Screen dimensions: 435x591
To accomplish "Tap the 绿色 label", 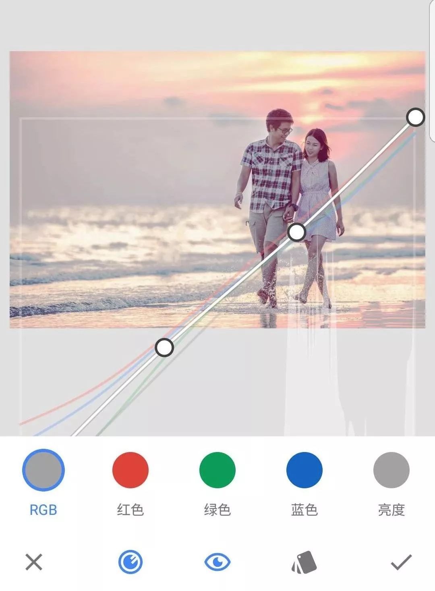I will tap(217, 510).
